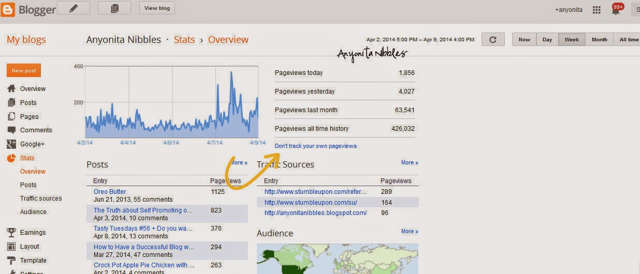Image resolution: width=640 pixels, height=274 pixels.
Task: Click the Pageviews today value 1,856
Action: tap(406, 73)
